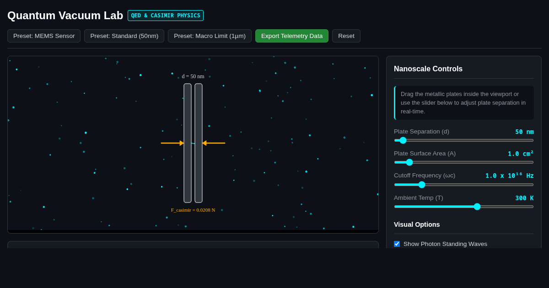Viewport: 549px width, 288px height.
Task: Toggle Show Photon Standing Waves checkbox
Action: click(397, 244)
